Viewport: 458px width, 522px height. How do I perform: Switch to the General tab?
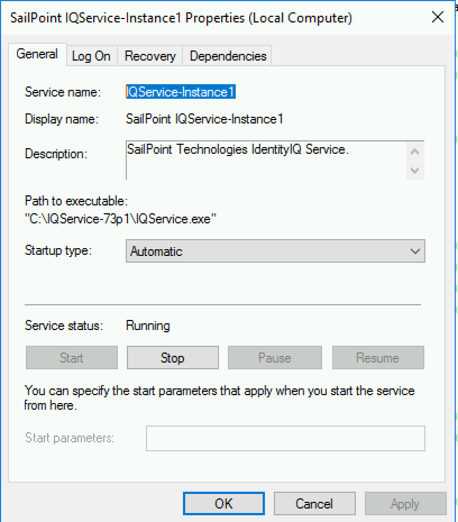tap(37, 54)
